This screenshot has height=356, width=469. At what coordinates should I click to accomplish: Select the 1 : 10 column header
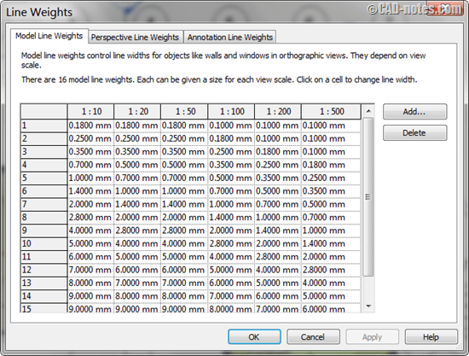pos(90,111)
